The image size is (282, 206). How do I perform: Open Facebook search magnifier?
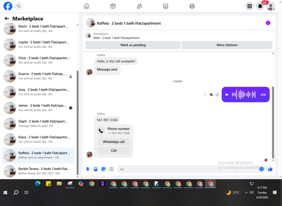click(x=19, y=6)
